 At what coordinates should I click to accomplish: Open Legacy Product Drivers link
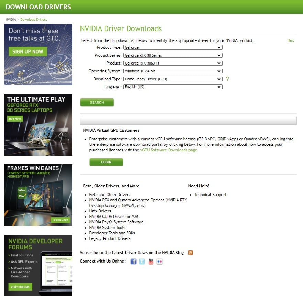pyautogui.click(x=110, y=238)
